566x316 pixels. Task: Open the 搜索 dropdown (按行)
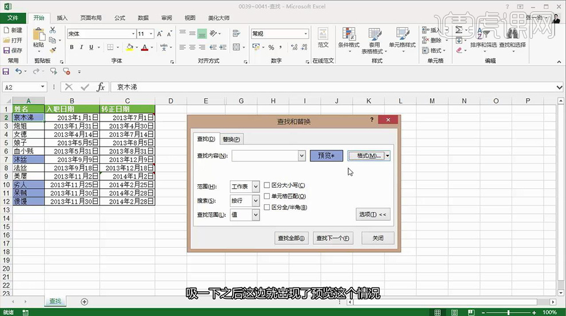pyautogui.click(x=256, y=201)
